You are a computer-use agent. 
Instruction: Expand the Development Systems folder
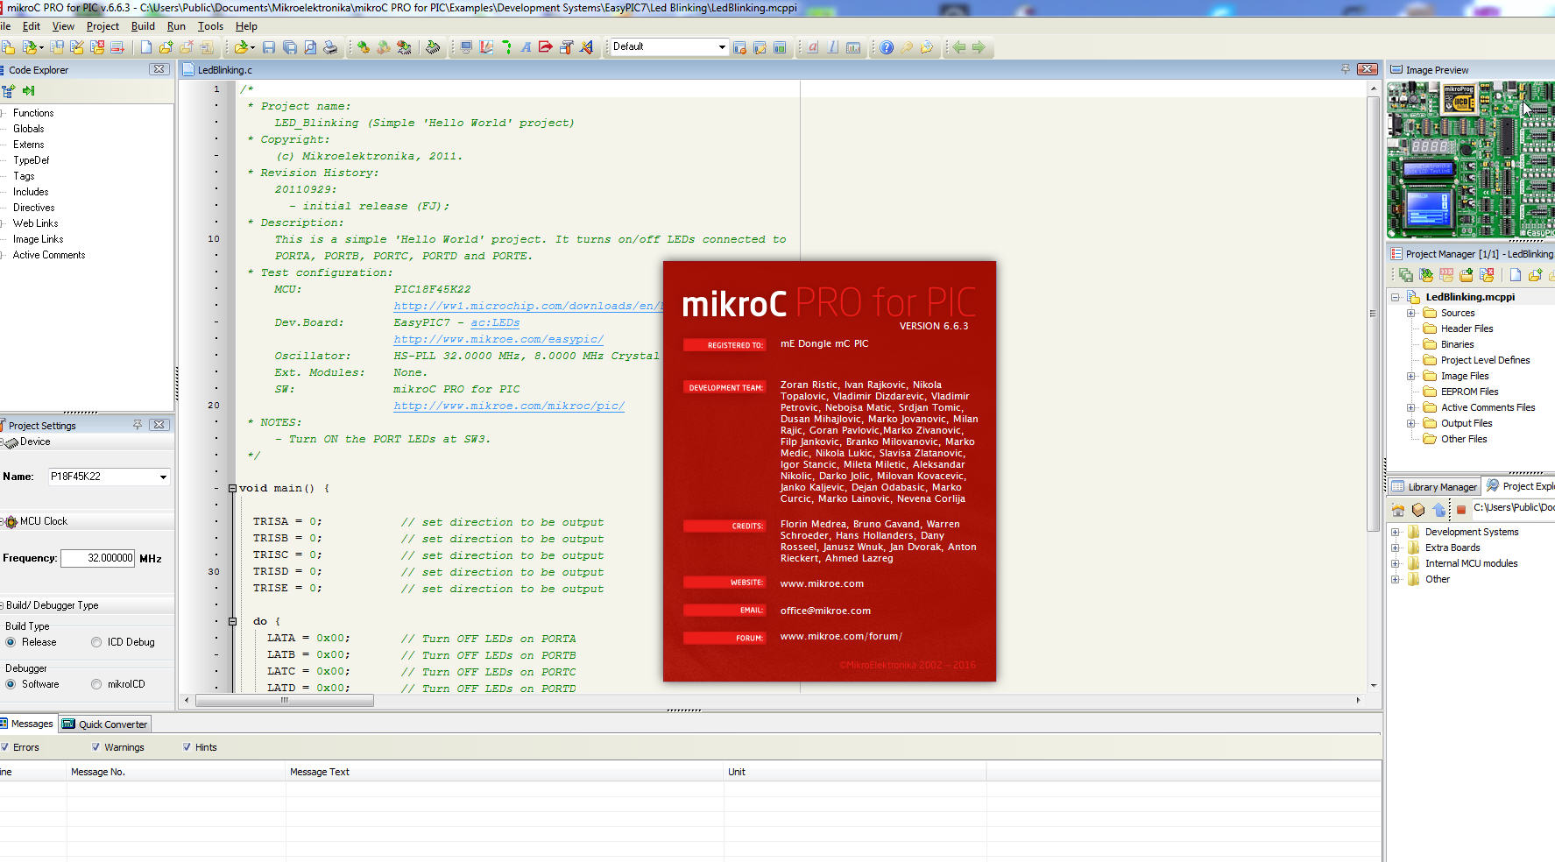[x=1396, y=532]
